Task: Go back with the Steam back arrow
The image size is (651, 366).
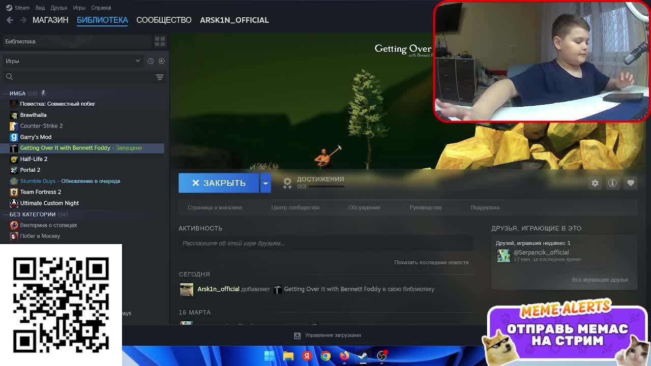Action: click(x=10, y=20)
